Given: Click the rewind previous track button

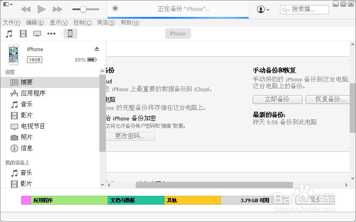Looking at the screenshot, I should pyautogui.click(x=25, y=9).
